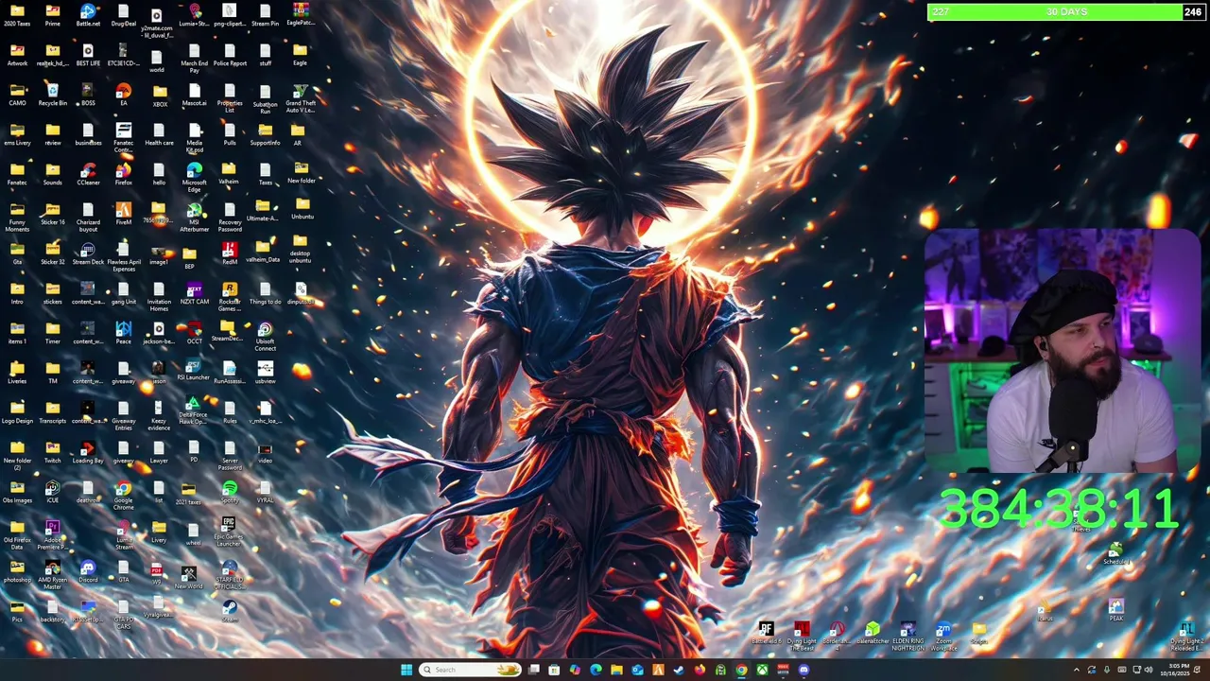
Task: Open Discord from the taskbar
Action: pos(804,670)
